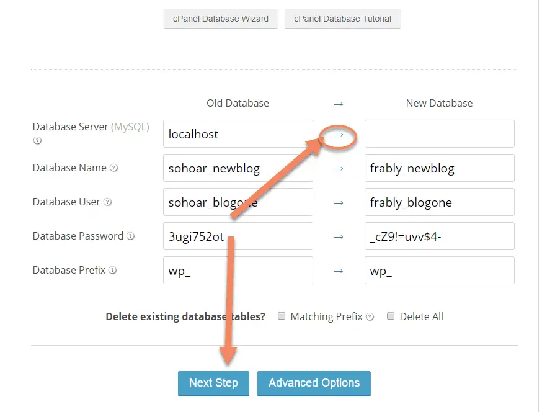Screen dimensions: 542x412
Task: Click the Next Step button
Action: 213,383
